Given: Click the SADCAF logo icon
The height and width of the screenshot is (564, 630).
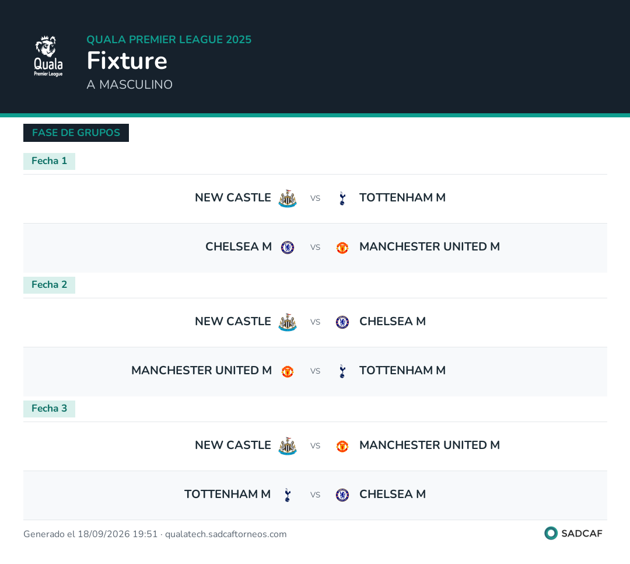Looking at the screenshot, I should point(551,533).
